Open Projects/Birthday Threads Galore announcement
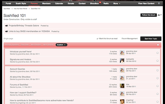This screenshot has width=165, height=104. coord(24,26)
